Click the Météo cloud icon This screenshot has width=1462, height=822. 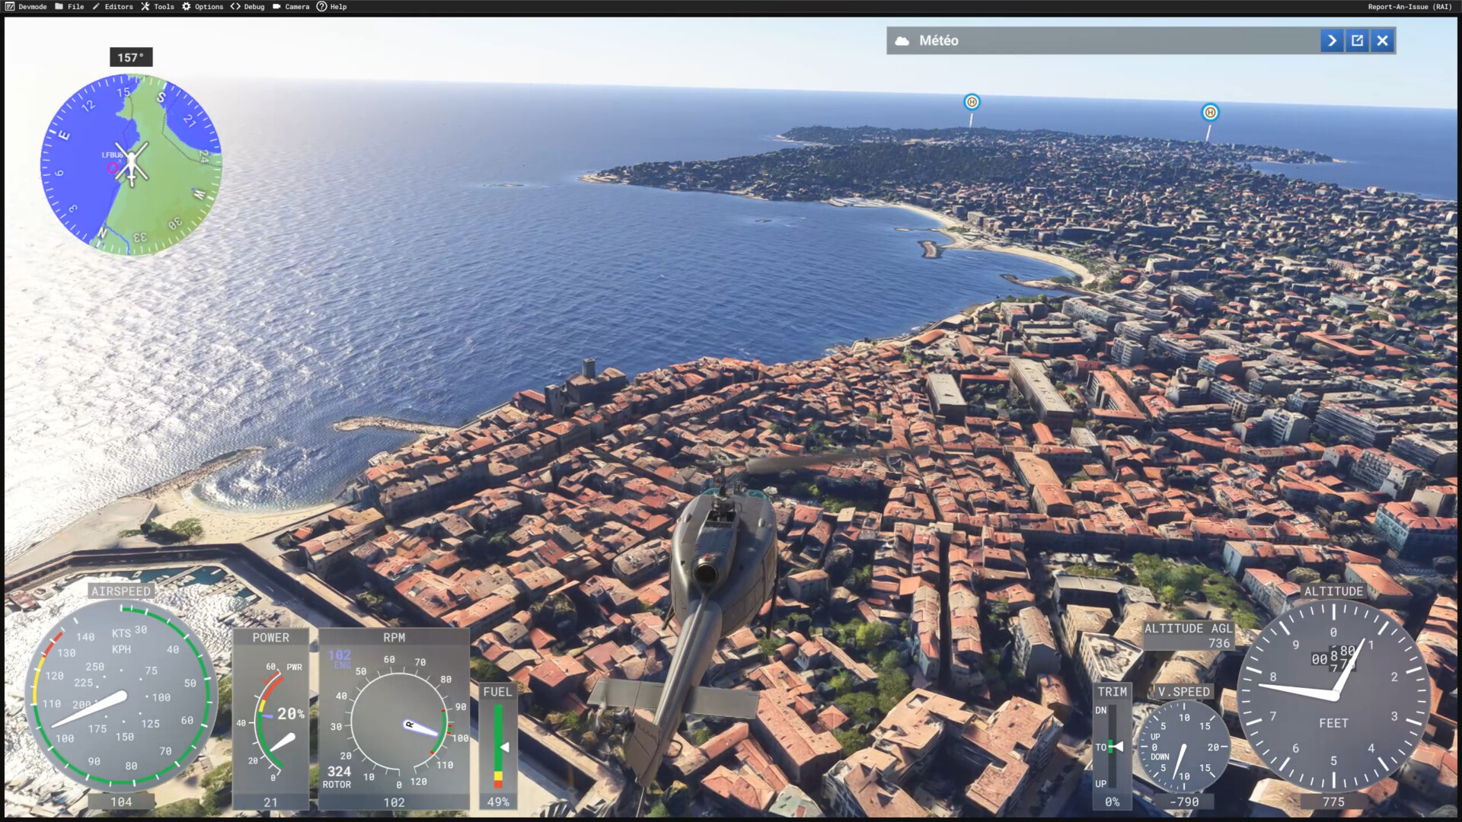coord(902,41)
